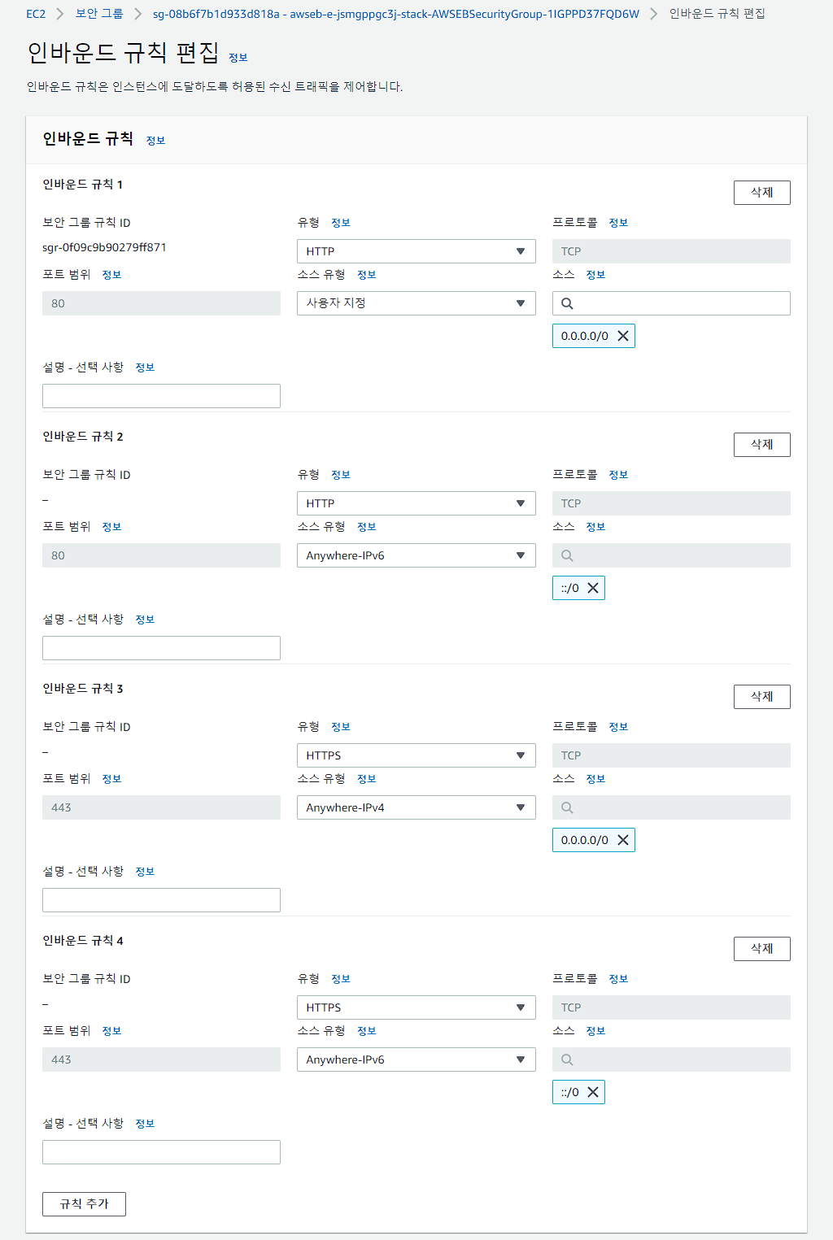Focus the source search field in rule 1
833x1240 pixels.
point(671,303)
